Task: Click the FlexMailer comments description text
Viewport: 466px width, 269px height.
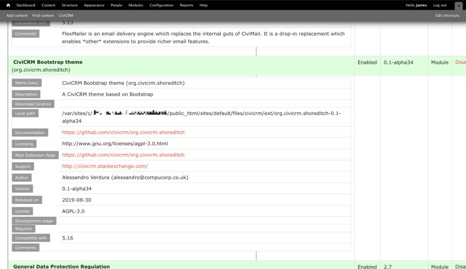Action: tap(203, 38)
